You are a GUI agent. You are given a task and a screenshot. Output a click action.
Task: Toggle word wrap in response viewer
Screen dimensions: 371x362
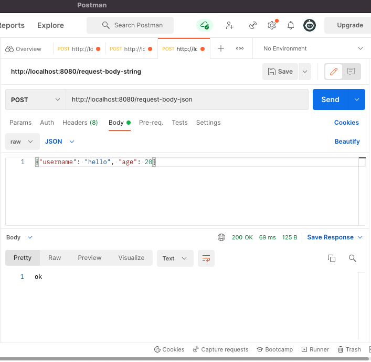click(x=206, y=258)
